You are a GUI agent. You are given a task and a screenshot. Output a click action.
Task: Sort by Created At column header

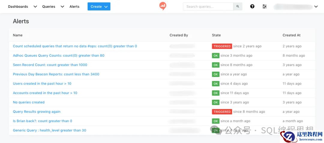point(292,35)
